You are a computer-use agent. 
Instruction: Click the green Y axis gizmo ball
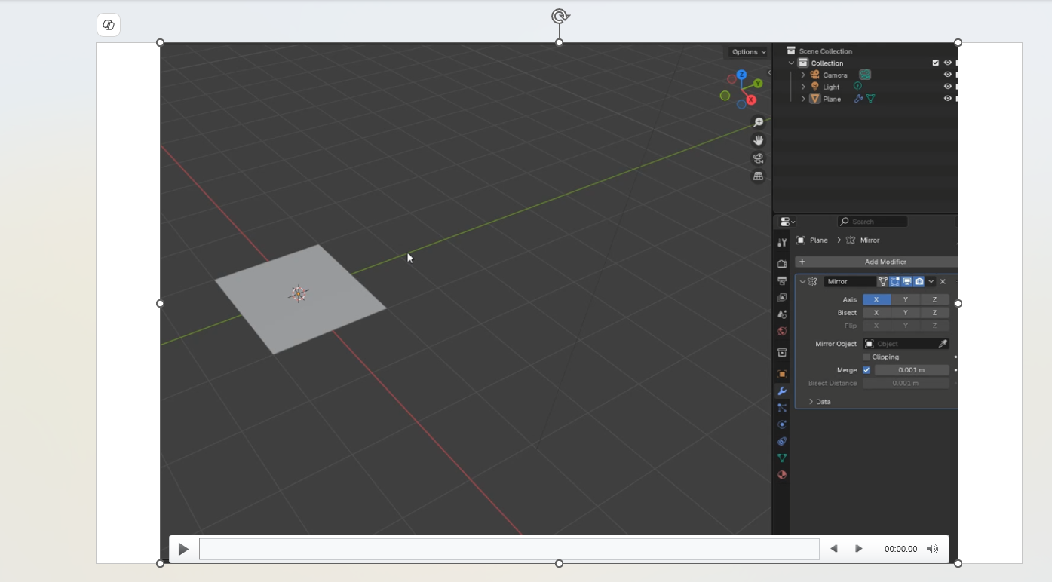tap(758, 84)
